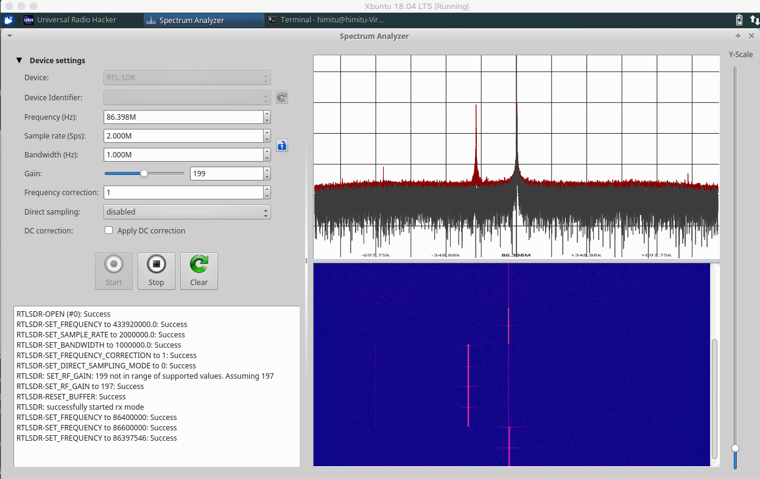The height and width of the screenshot is (479, 760).
Task: Click the Frequency field showing 86.398M
Action: pos(183,117)
